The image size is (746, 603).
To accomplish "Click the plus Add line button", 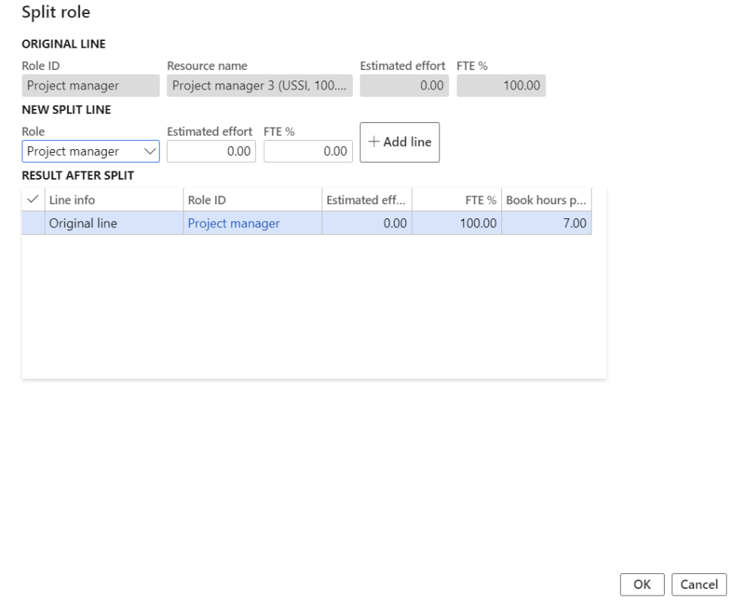I will point(400,142).
